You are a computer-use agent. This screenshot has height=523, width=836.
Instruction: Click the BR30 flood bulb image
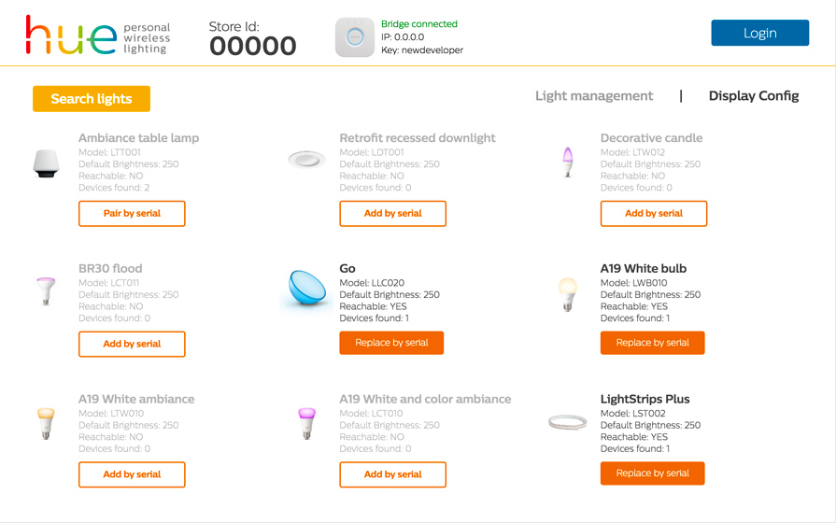[46, 291]
